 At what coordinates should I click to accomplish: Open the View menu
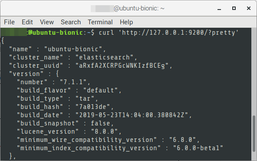point(47,22)
